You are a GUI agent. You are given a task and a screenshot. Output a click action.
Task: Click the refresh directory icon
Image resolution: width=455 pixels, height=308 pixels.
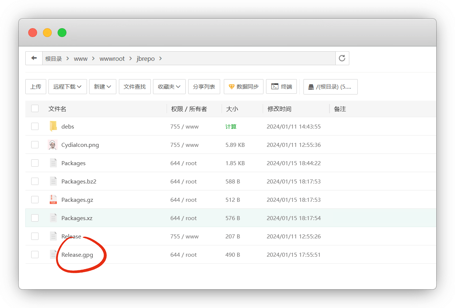(x=342, y=58)
